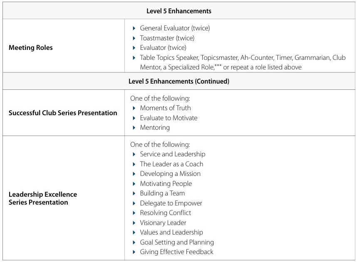
Task: Click the Developing a Mission entry
Action: coord(170,174)
